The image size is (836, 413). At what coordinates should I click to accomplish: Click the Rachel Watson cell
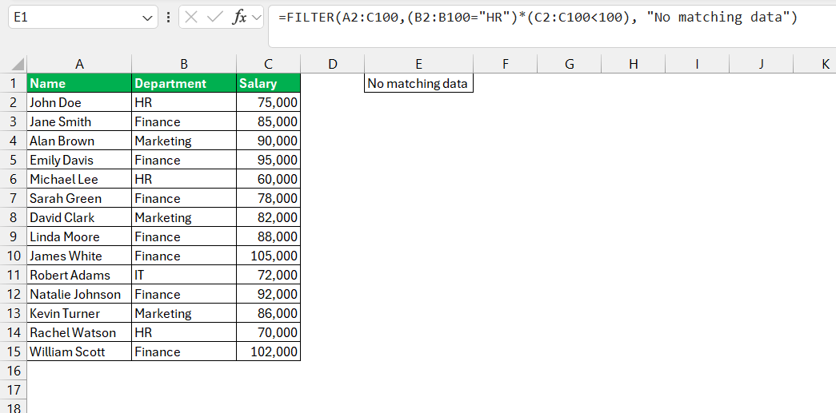coord(79,332)
